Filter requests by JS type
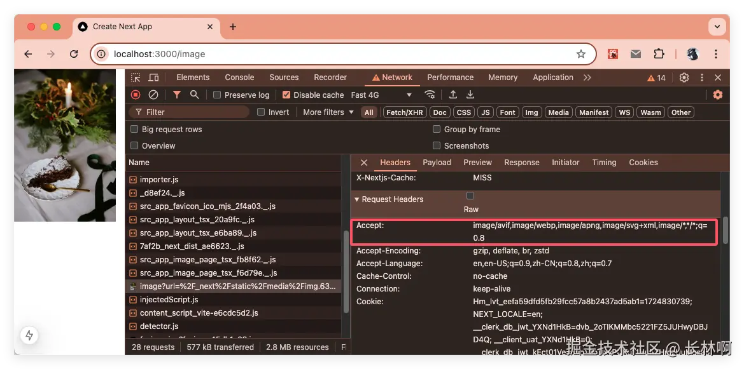This screenshot has width=744, height=369. 486,112
